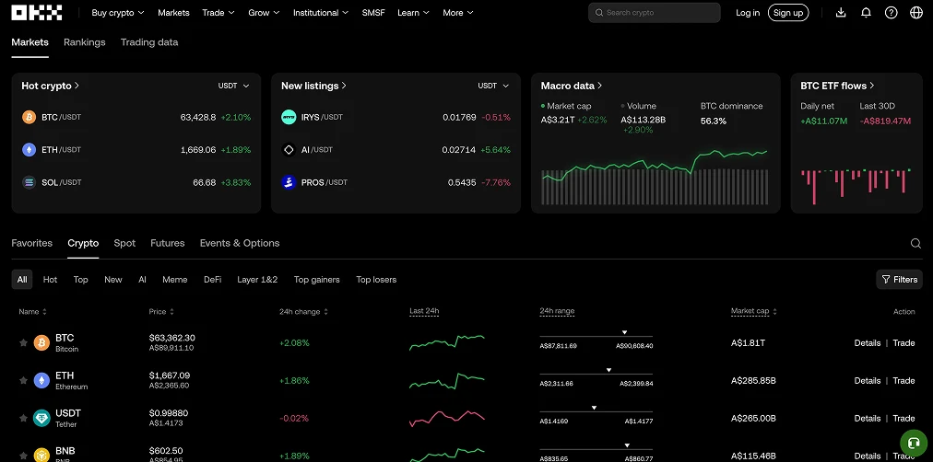Open Details for USDT row
The width and height of the screenshot is (933, 462).
point(867,418)
